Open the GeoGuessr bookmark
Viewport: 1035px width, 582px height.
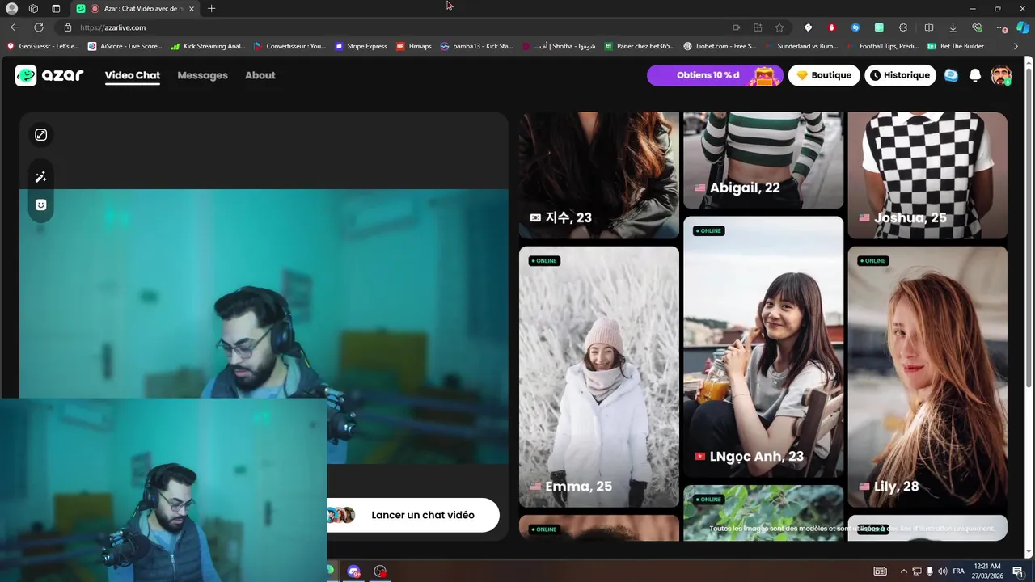[43, 46]
